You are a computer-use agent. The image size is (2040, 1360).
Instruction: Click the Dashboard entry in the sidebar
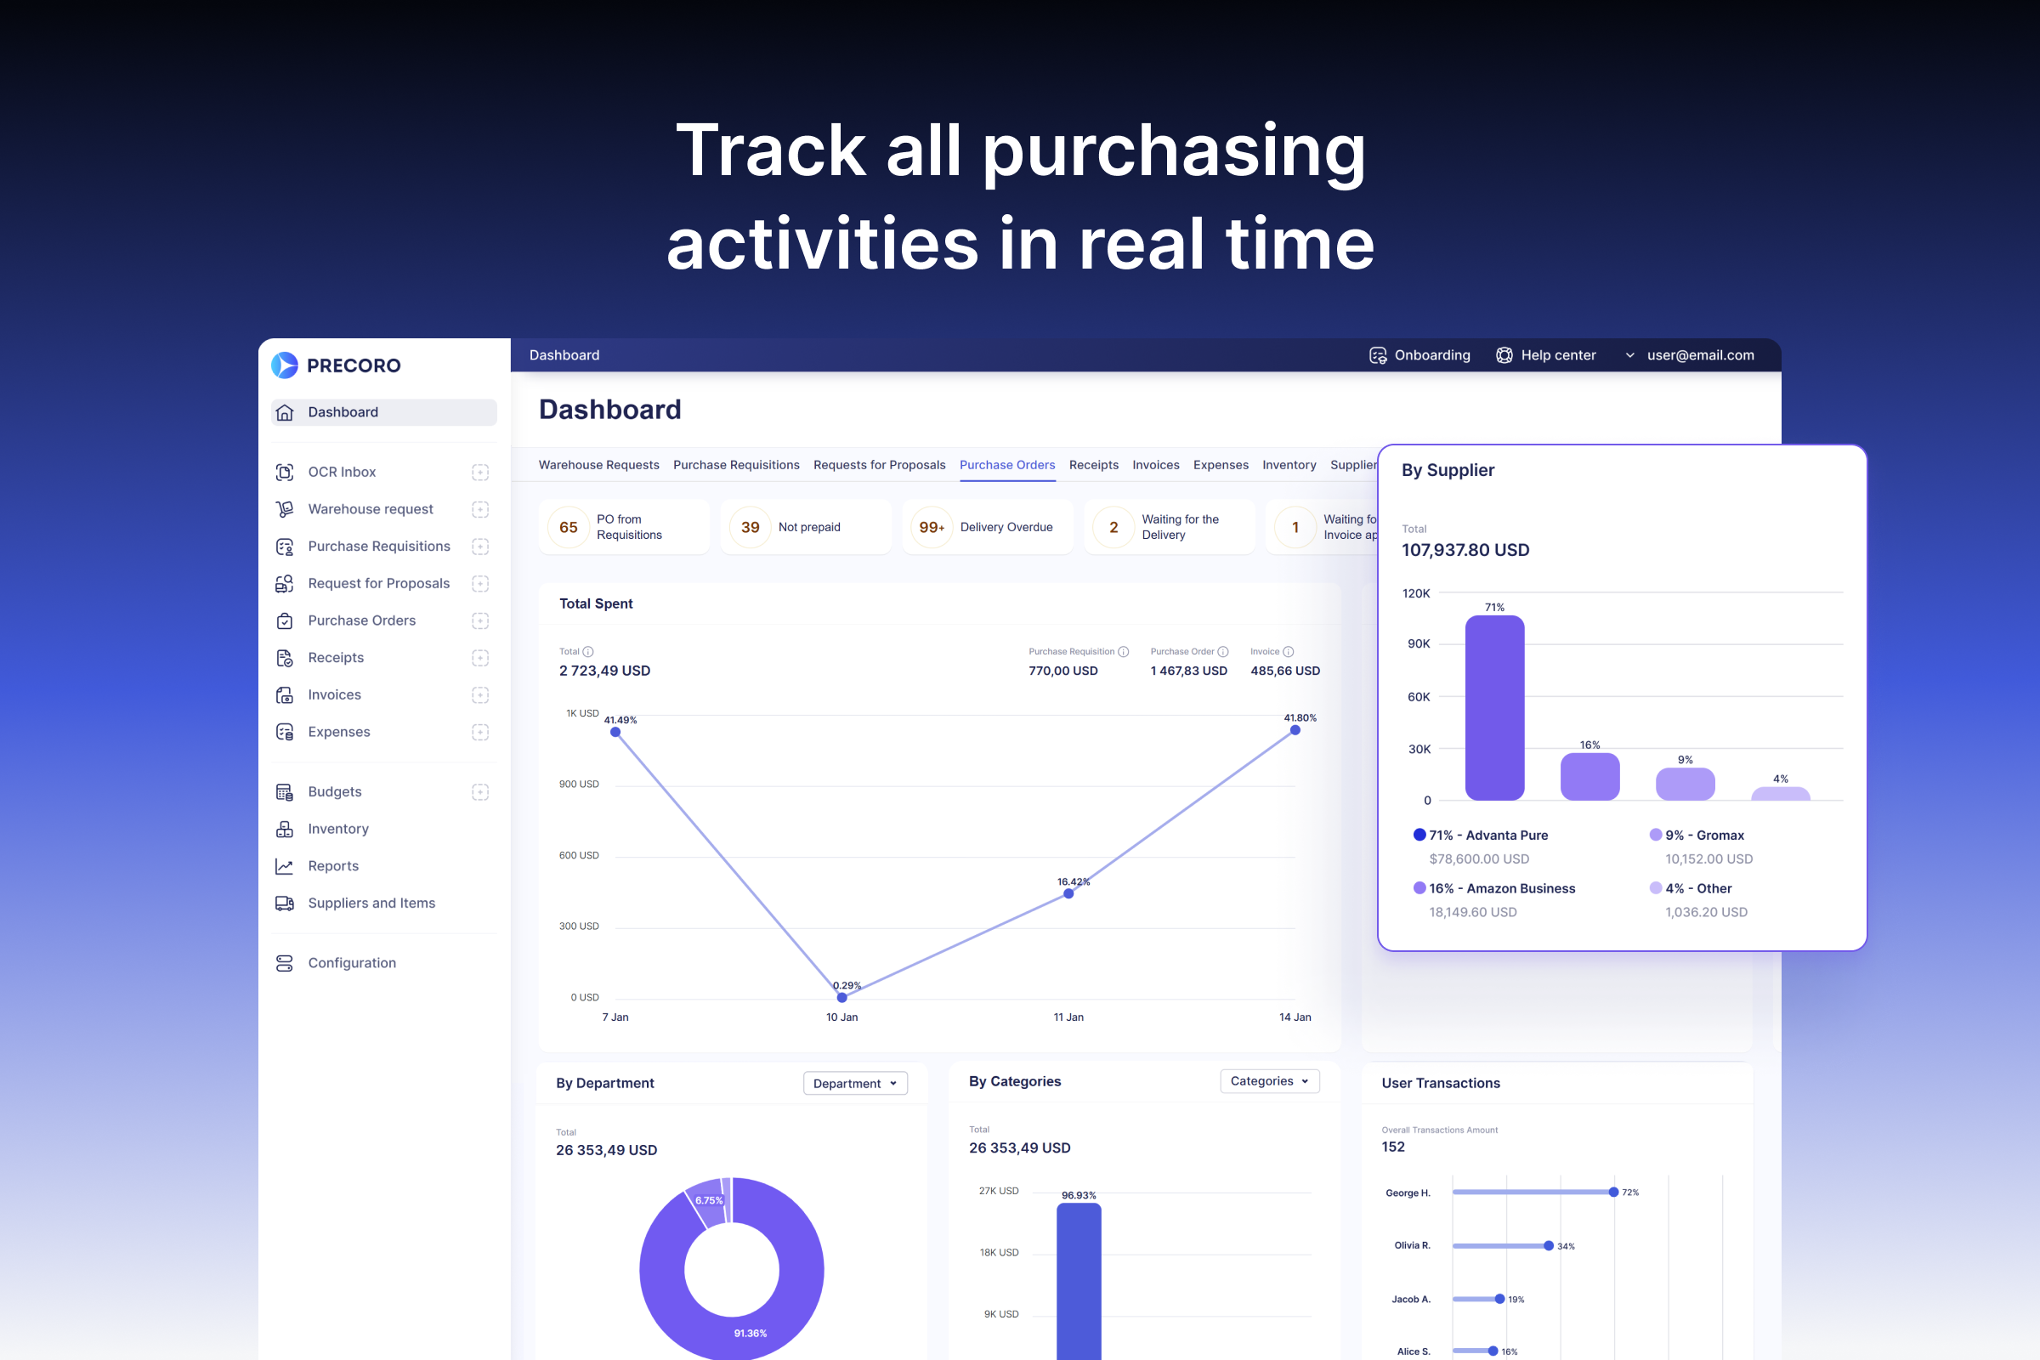[343, 412]
